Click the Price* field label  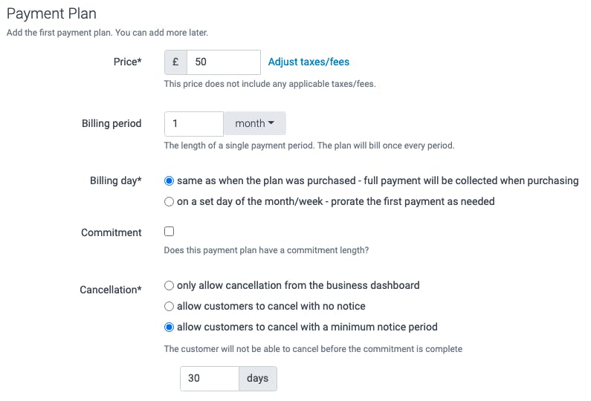coord(127,62)
